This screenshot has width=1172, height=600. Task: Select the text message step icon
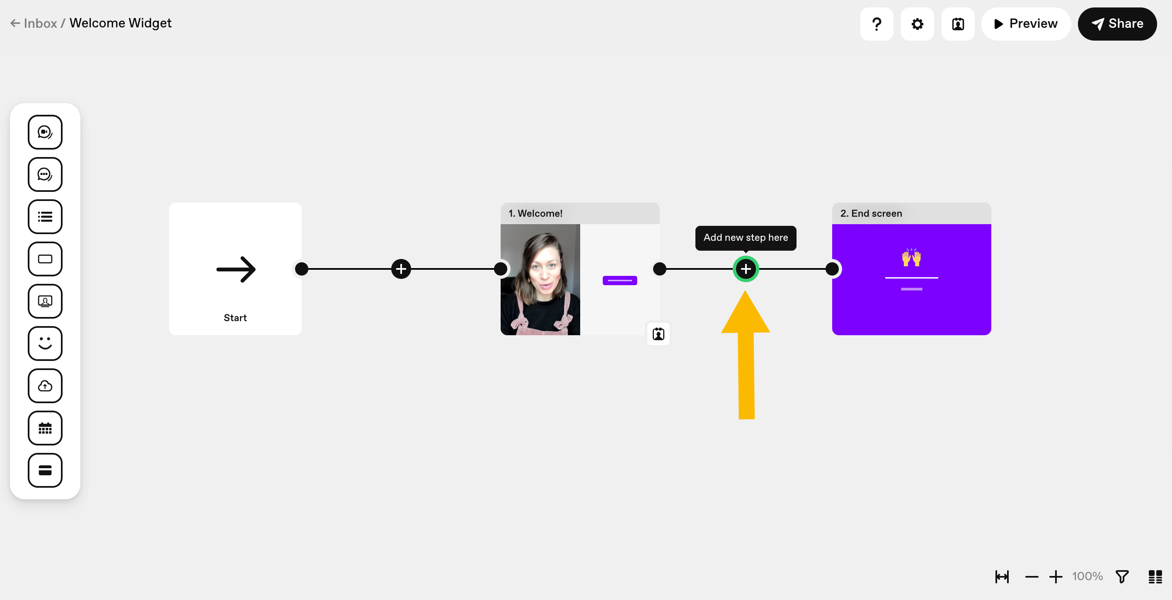(x=45, y=174)
